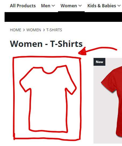Click the black banner bar
The width and height of the screenshot is (122, 146).
click(63, 17)
